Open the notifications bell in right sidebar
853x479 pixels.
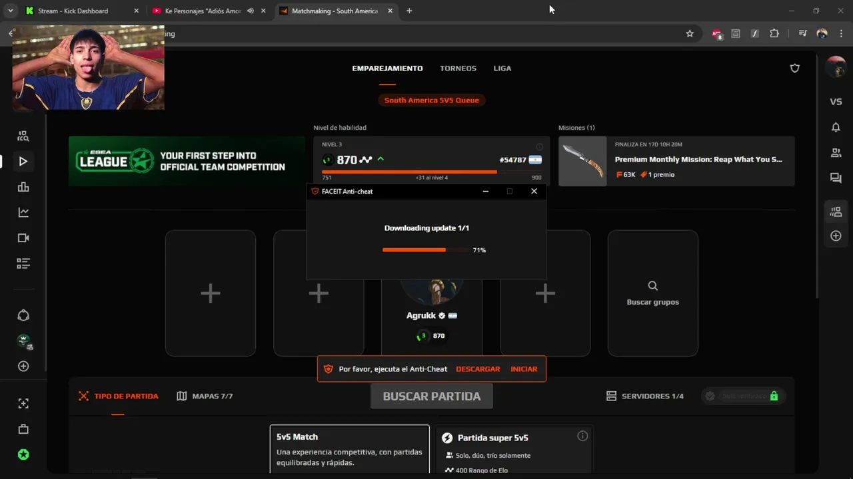(836, 127)
